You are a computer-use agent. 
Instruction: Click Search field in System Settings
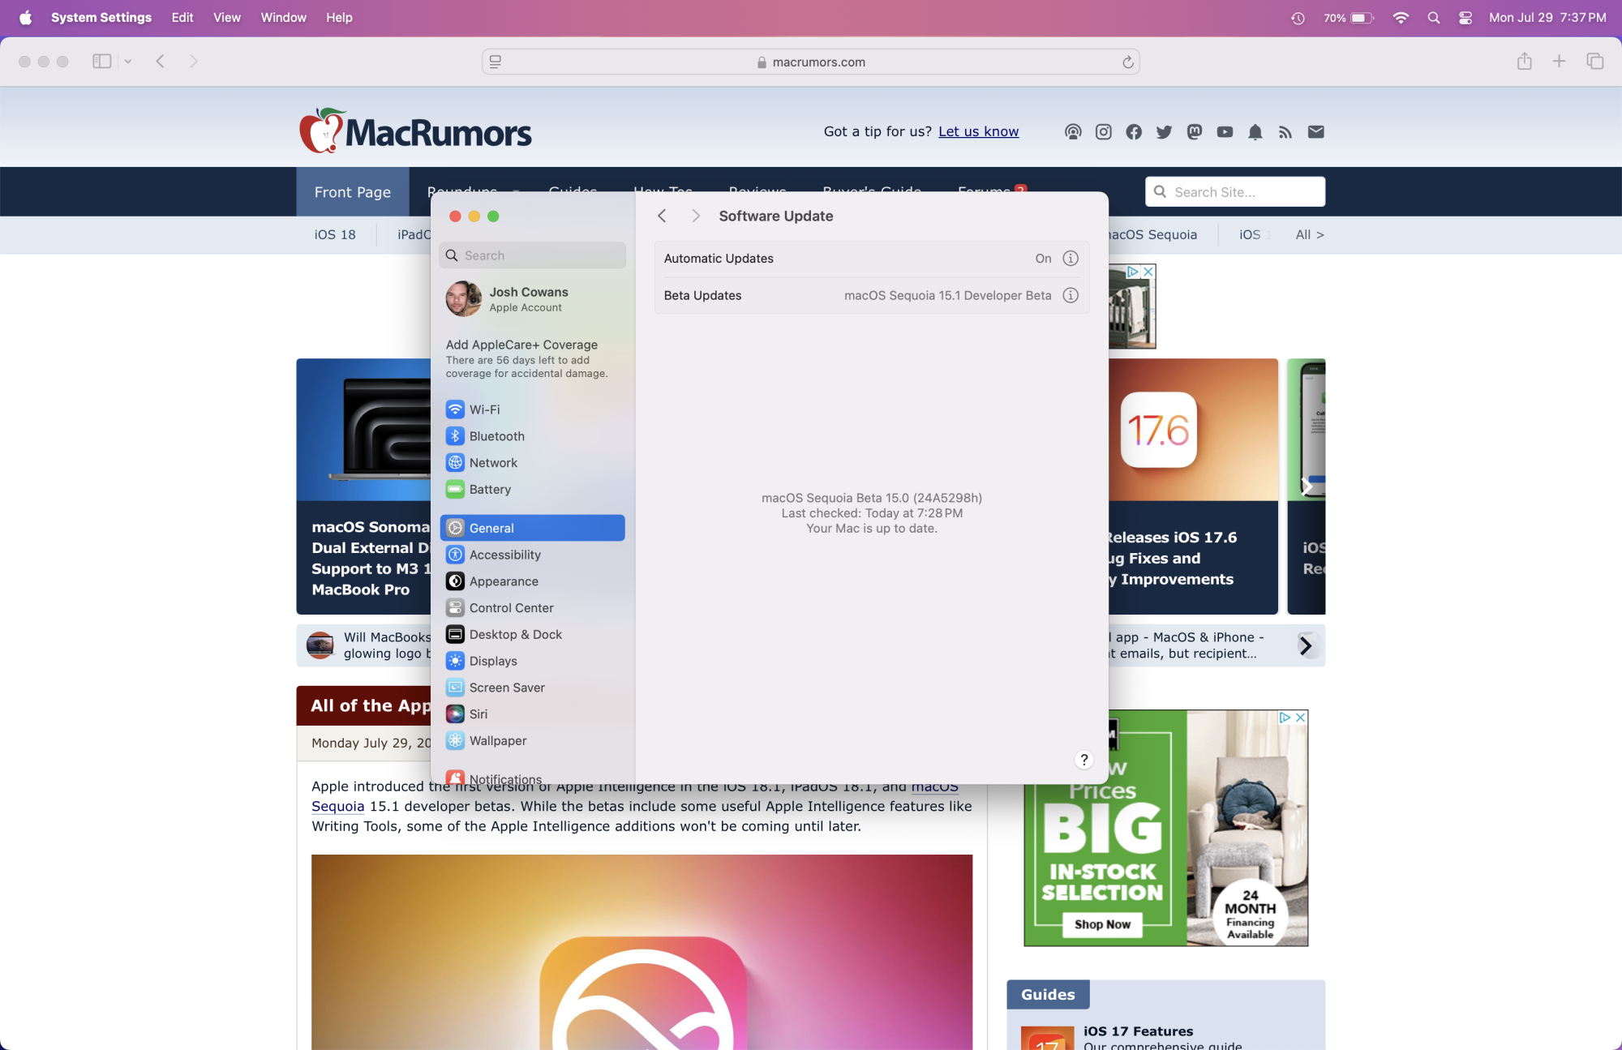point(533,255)
